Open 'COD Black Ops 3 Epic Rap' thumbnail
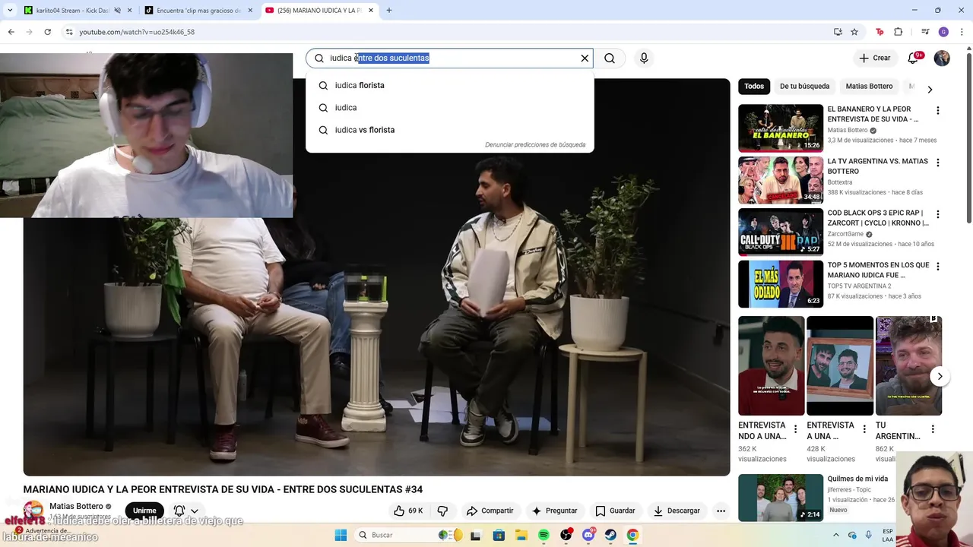 [781, 232]
